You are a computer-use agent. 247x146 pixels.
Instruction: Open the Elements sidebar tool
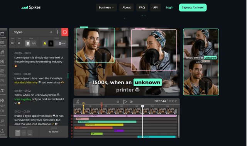3,62
